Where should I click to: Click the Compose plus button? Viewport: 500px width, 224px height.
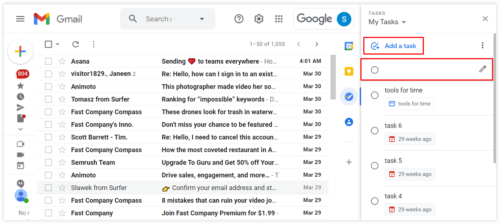[20, 51]
